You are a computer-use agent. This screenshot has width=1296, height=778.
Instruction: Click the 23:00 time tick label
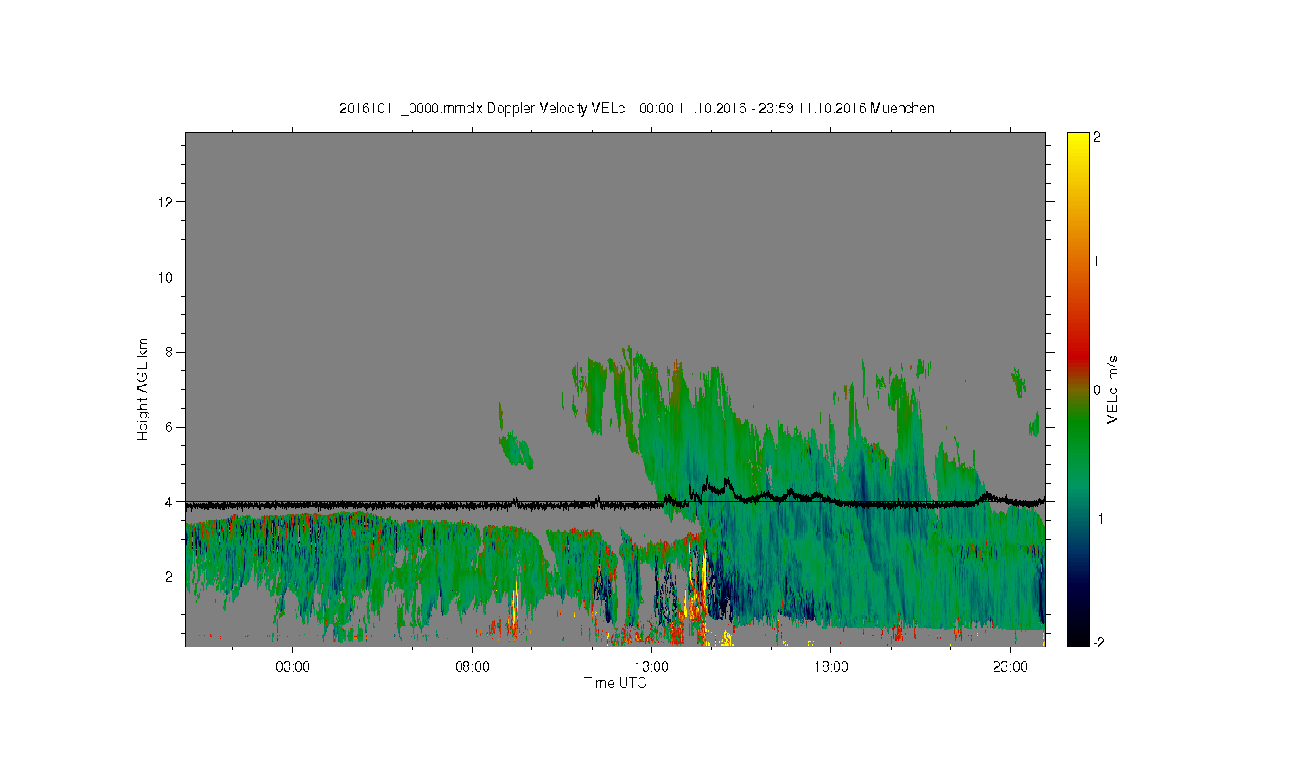pos(1010,667)
